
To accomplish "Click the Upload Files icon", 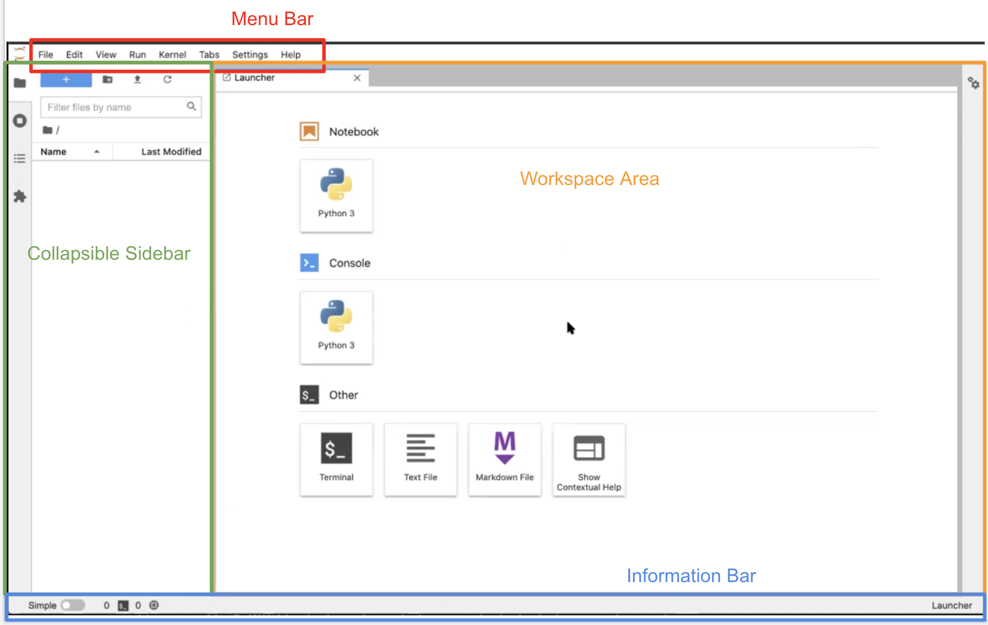I will click(x=137, y=80).
